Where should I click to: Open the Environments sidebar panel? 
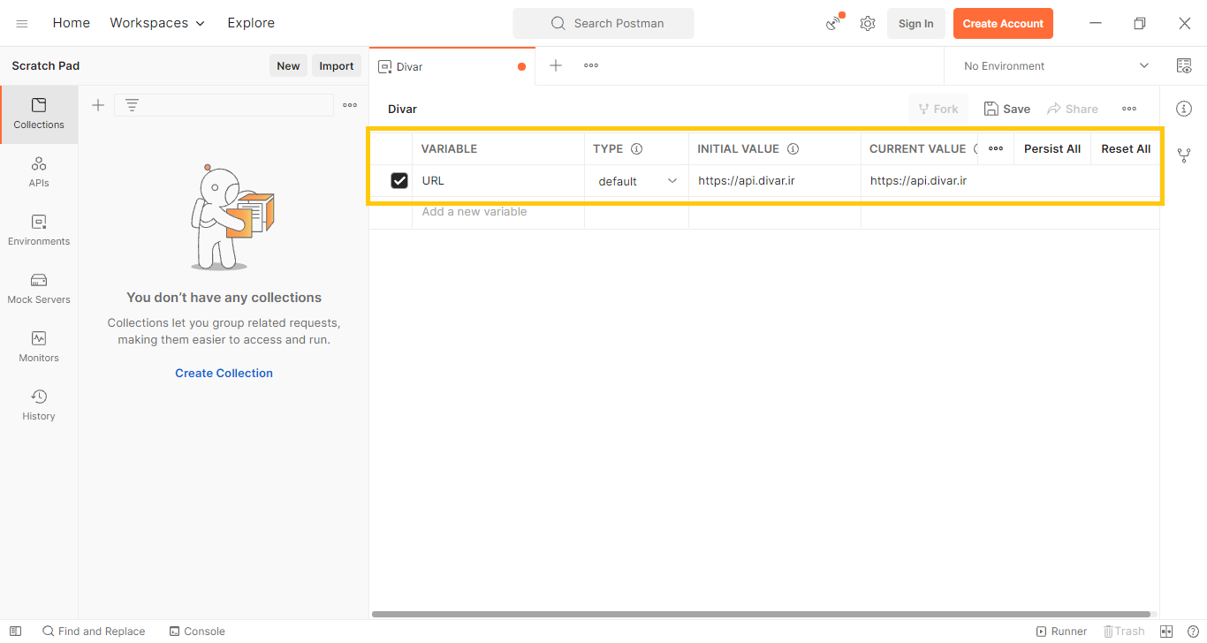[39, 231]
